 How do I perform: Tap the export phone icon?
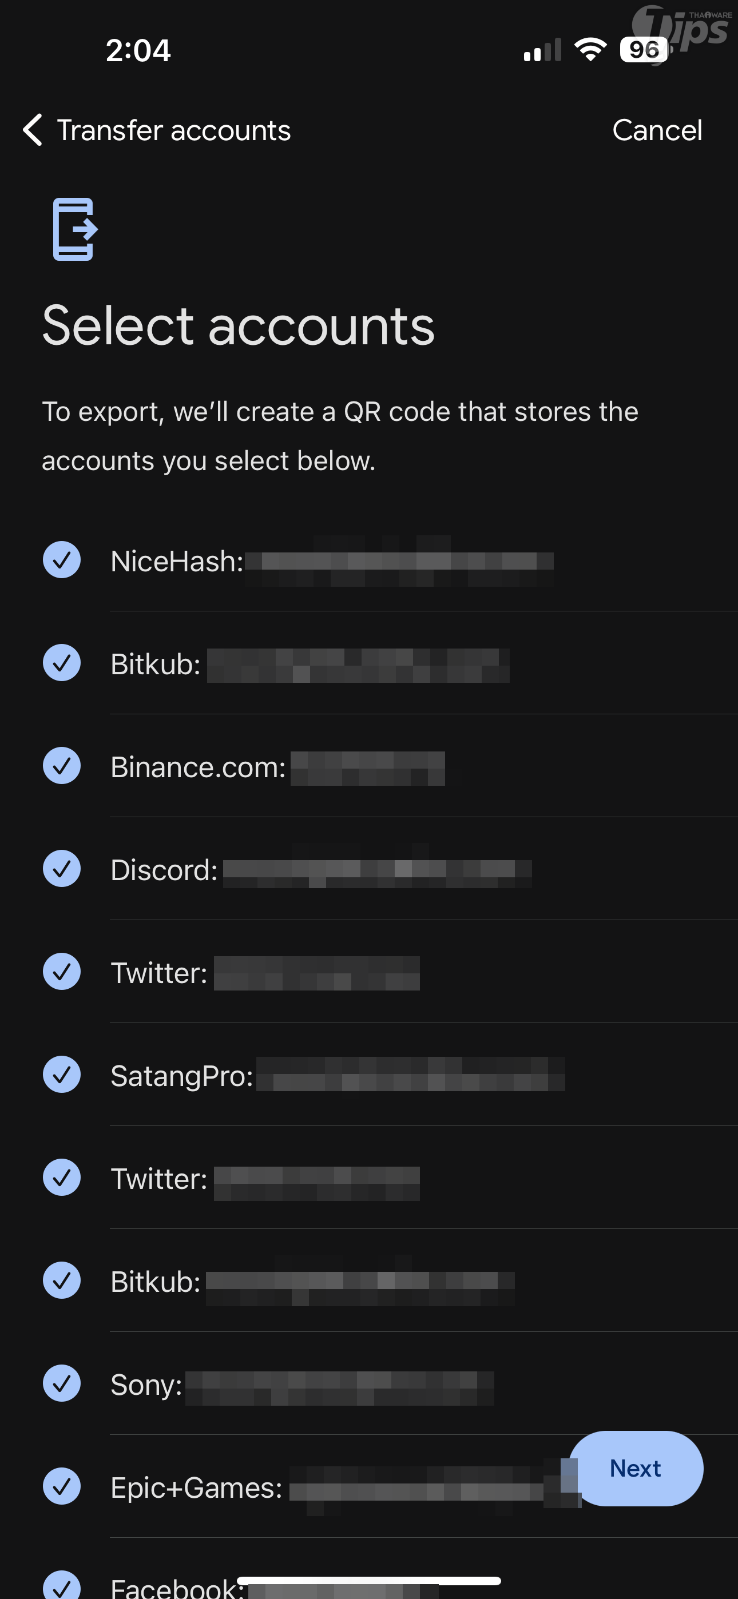(x=74, y=229)
